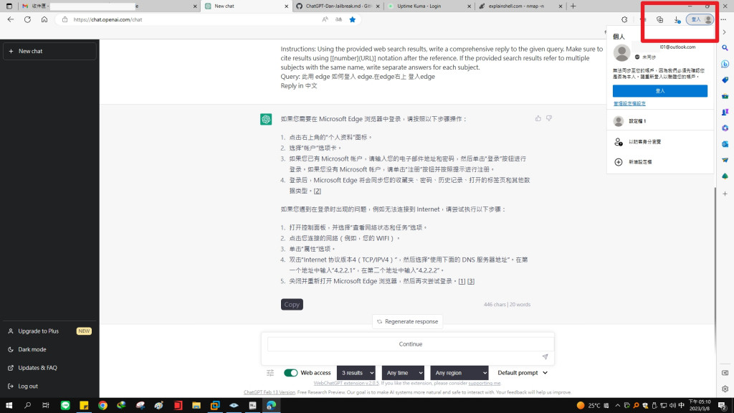Open the Any time dropdown
Image resolution: width=734 pixels, height=413 pixels.
(x=403, y=373)
